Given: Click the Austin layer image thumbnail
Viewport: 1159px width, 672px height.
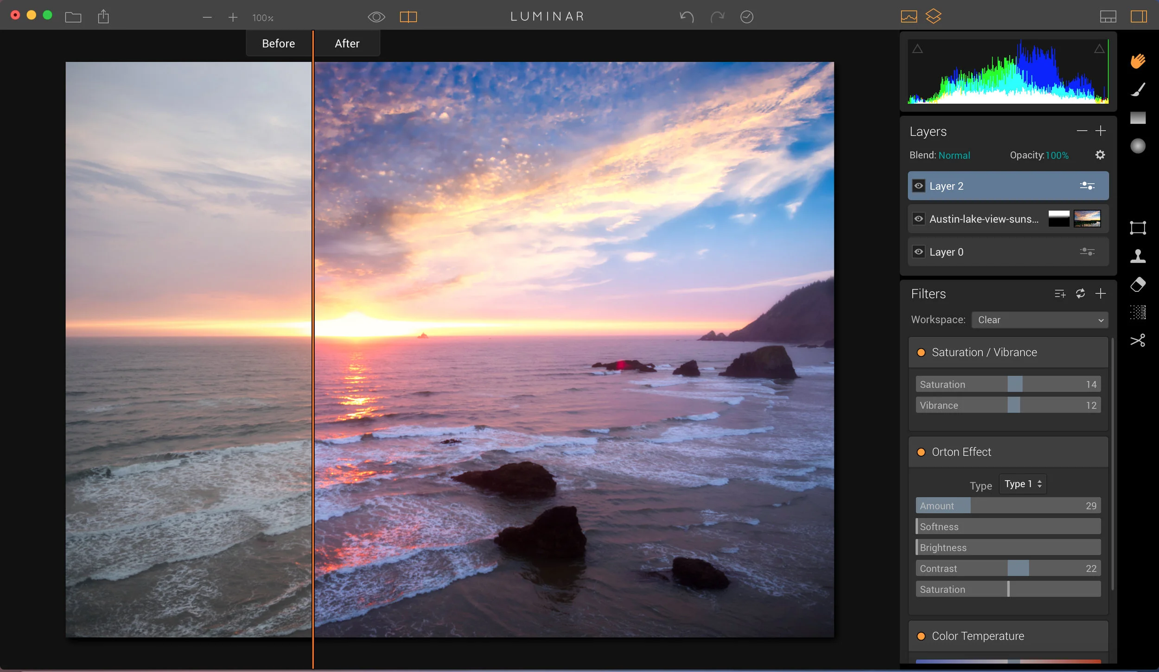Looking at the screenshot, I should 1087,219.
